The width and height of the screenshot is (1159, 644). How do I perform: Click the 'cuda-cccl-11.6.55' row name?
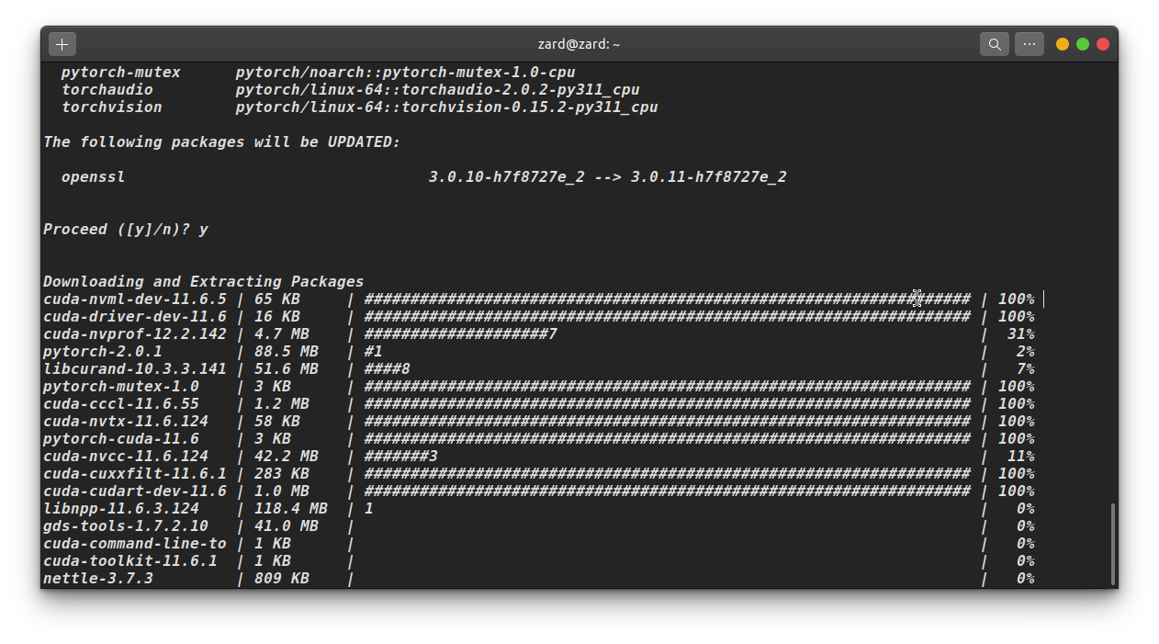pos(121,404)
